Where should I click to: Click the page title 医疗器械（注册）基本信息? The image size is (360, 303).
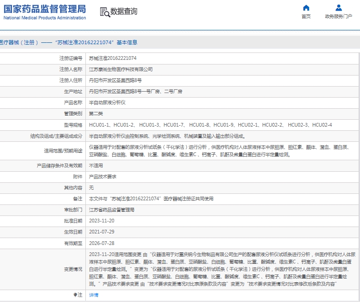pyautogui.click(x=68, y=42)
